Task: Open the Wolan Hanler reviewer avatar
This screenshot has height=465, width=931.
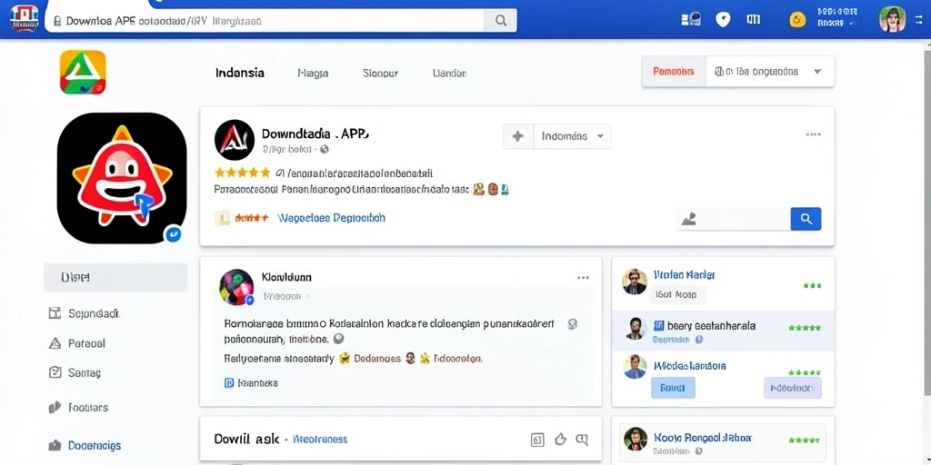Action: [x=635, y=282]
